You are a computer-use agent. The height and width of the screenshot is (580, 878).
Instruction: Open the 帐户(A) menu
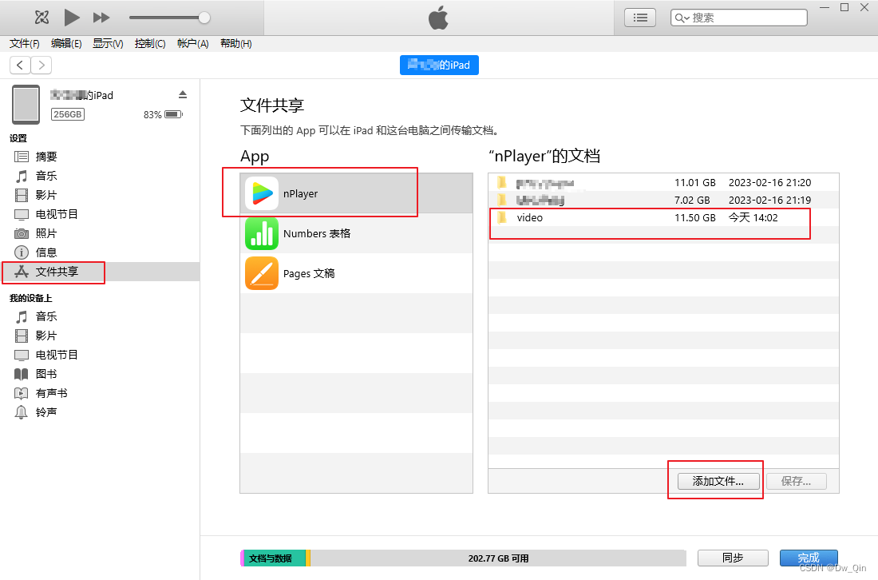click(192, 43)
